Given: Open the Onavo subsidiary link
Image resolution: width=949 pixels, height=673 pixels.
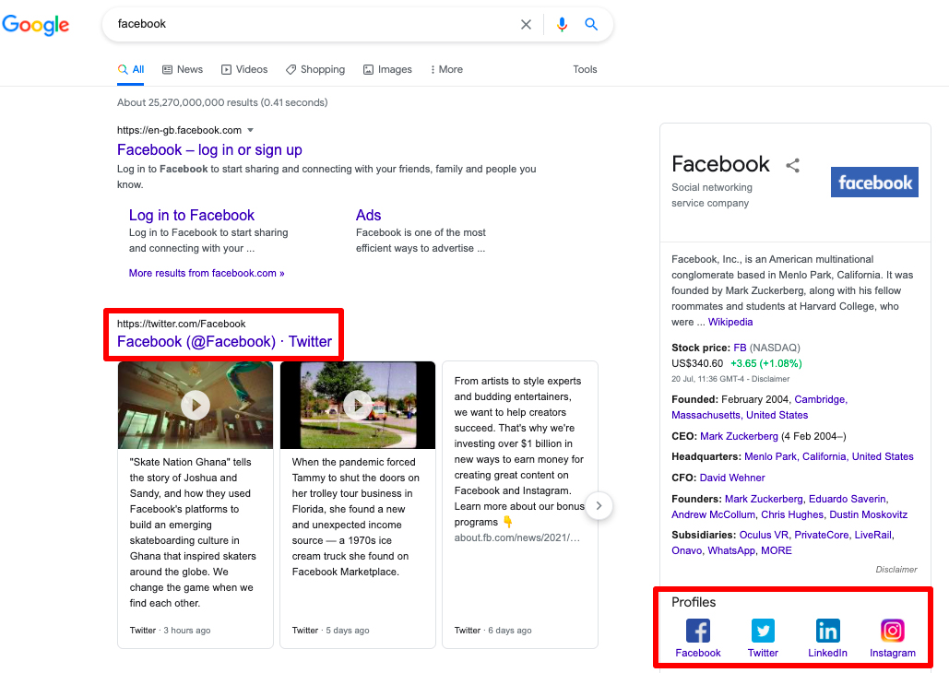Looking at the screenshot, I should click(687, 550).
